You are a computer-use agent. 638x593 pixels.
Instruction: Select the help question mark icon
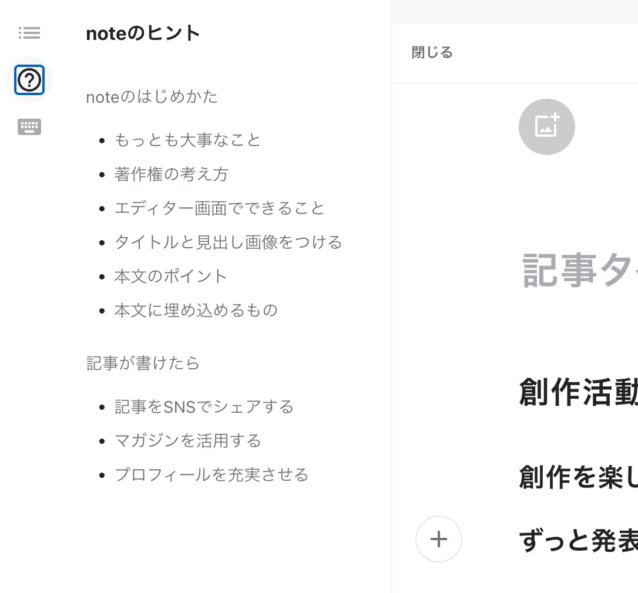(29, 80)
